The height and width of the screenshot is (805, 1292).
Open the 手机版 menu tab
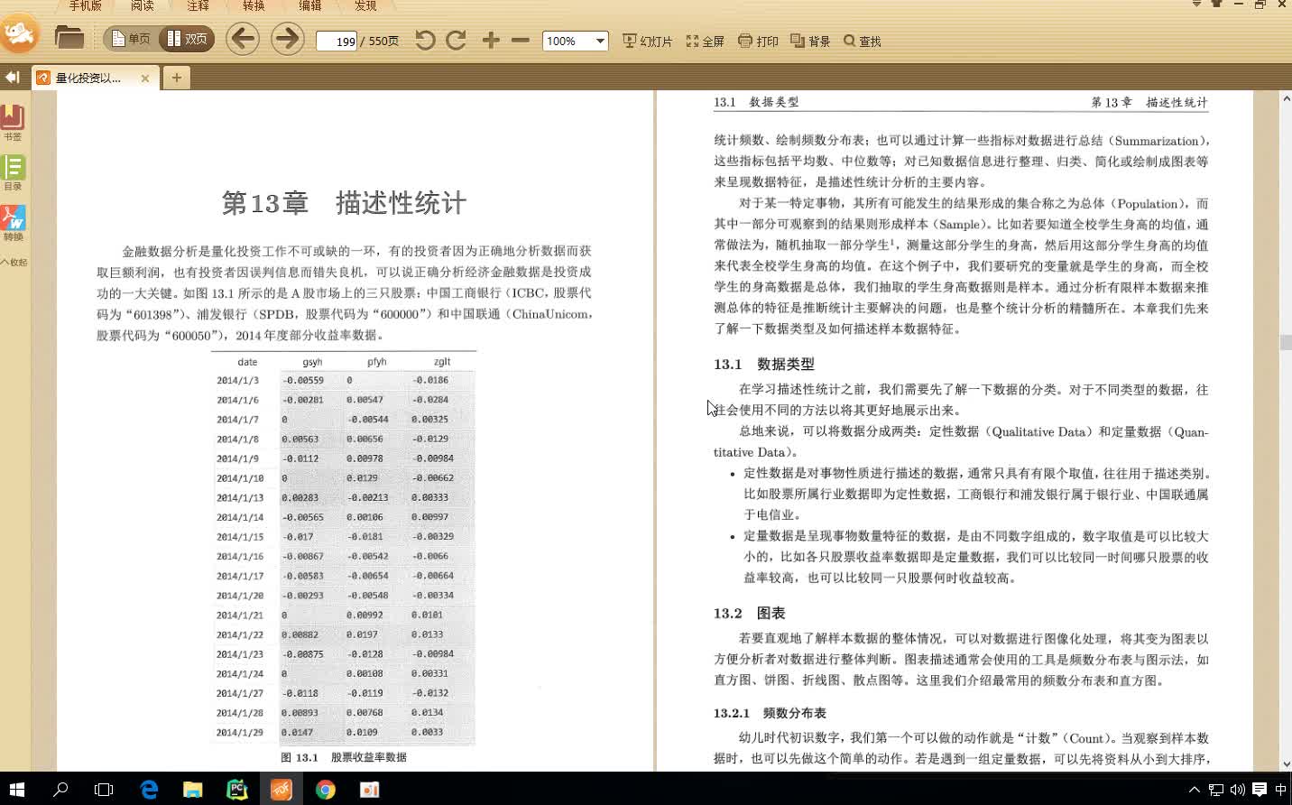86,5
